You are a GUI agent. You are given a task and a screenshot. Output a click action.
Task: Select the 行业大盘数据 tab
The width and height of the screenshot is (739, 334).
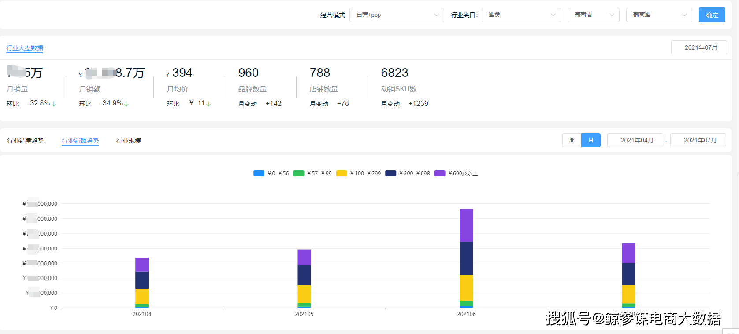coord(25,48)
